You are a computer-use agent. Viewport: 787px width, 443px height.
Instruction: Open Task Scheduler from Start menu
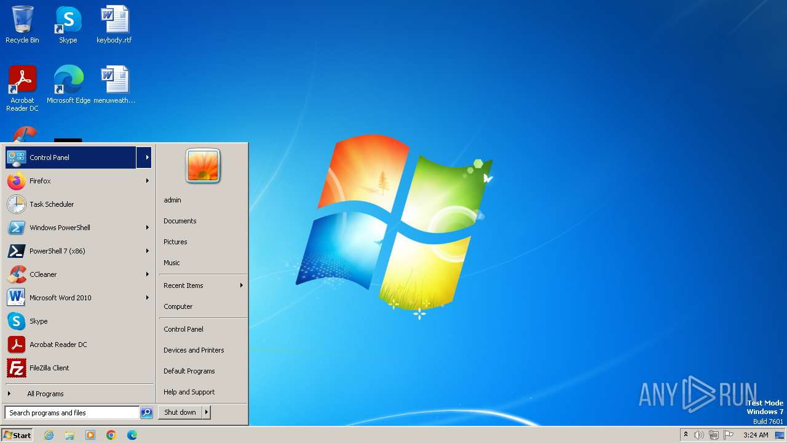tap(78, 204)
